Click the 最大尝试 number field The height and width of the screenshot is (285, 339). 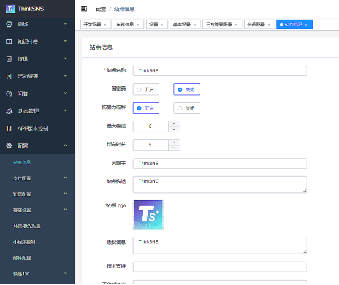[150, 126]
